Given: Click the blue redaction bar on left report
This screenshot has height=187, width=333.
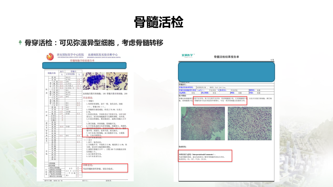Looking at the screenshot, I should point(84,65).
